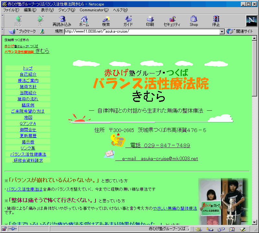Image resolution: width=259 pixels, height=233 pixels.
Task: Open the バランス活性健康法 sidebar link
Action: coord(28,154)
